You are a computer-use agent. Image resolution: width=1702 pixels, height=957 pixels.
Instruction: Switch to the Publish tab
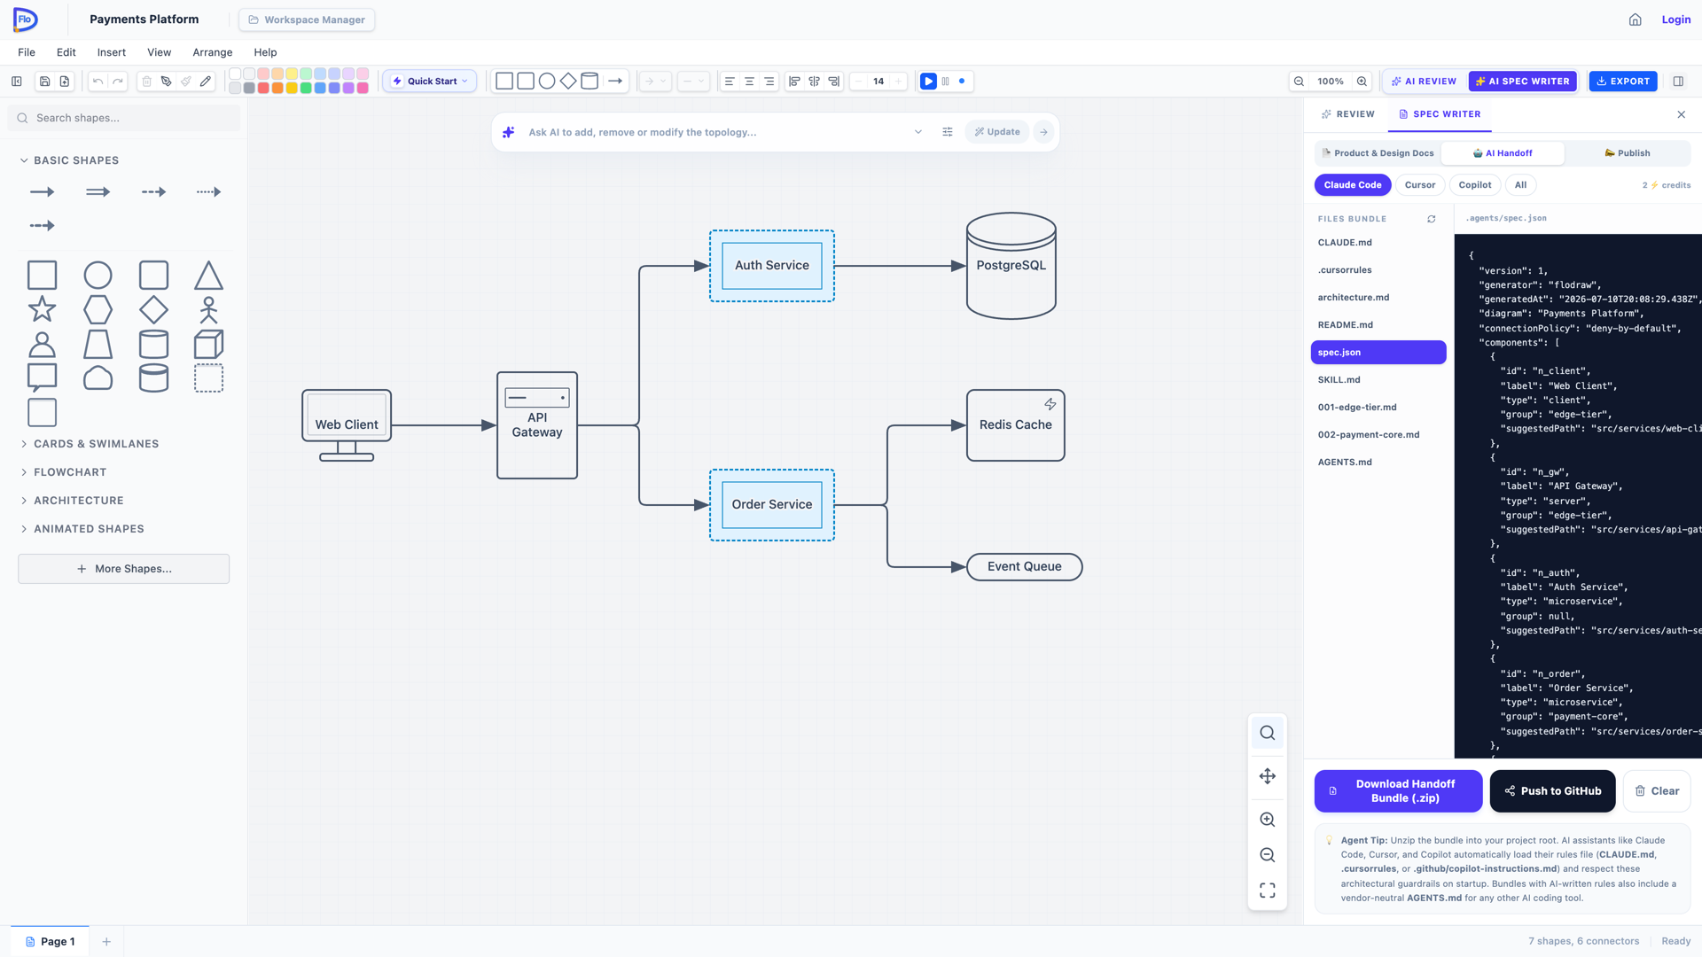1628,153
